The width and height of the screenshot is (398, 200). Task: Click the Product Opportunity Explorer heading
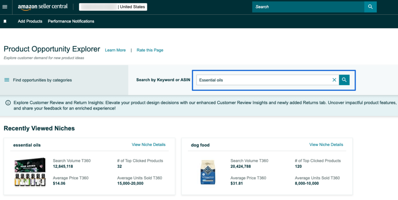52,49
